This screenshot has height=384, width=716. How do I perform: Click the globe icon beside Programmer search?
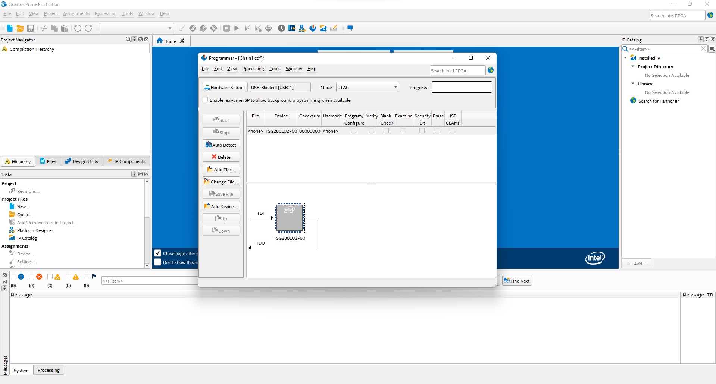491,70
